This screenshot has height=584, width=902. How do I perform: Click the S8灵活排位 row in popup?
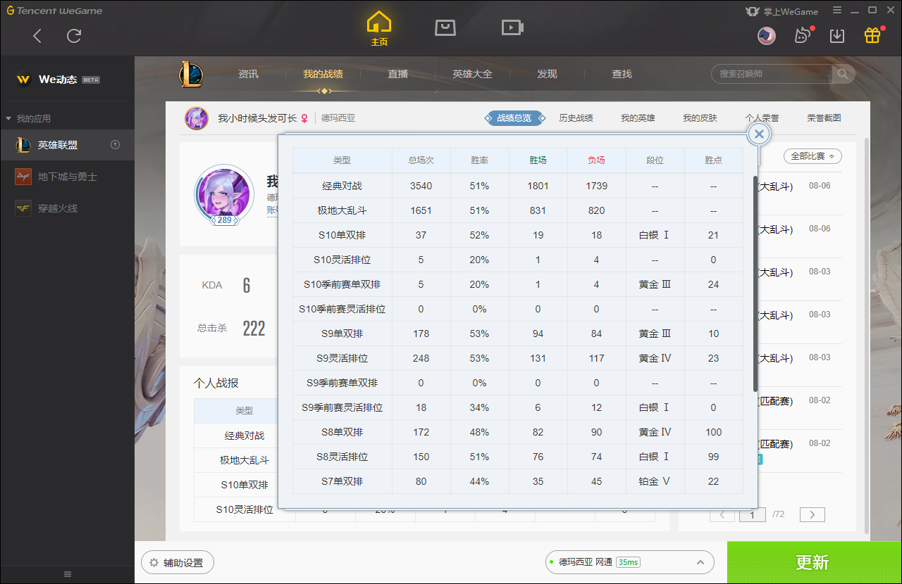tap(518, 457)
